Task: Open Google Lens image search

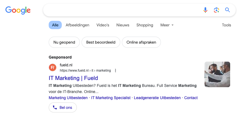Action: pyautogui.click(x=216, y=10)
